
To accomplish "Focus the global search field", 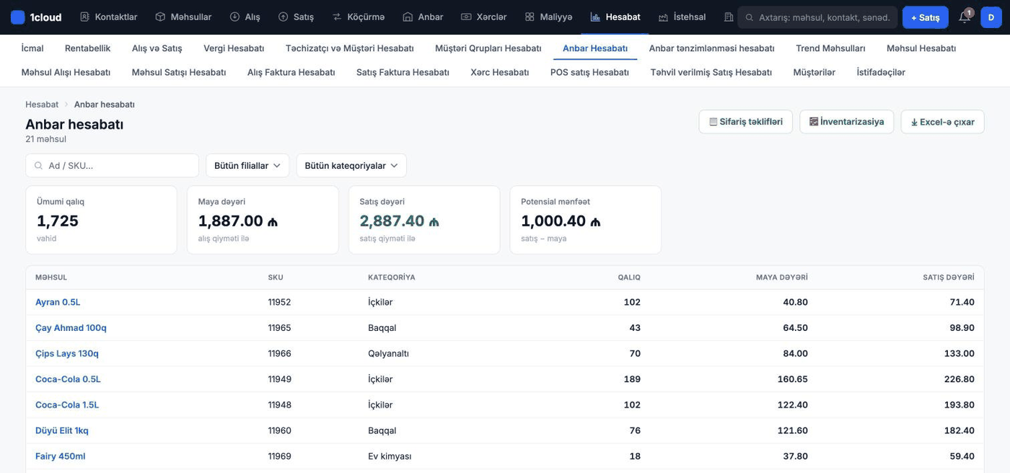I will click(x=817, y=17).
